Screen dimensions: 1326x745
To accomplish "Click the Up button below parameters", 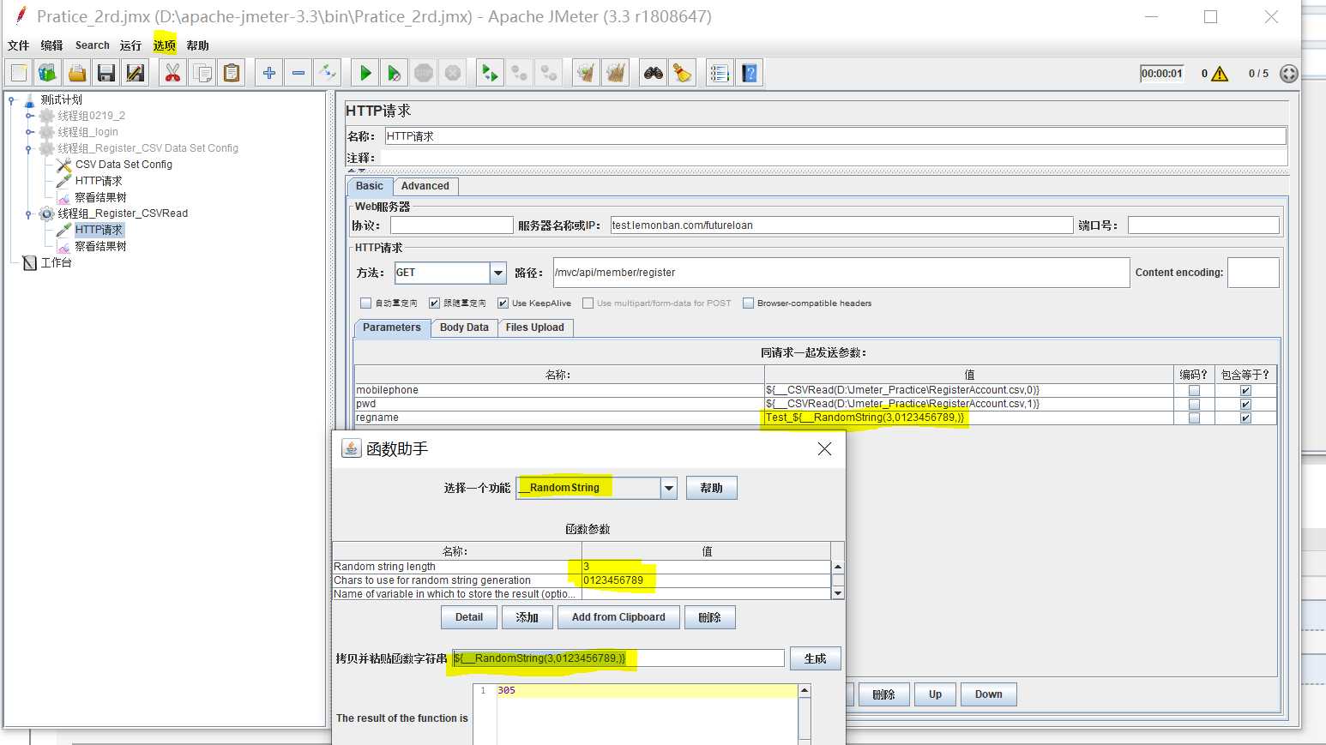I will pos(935,694).
